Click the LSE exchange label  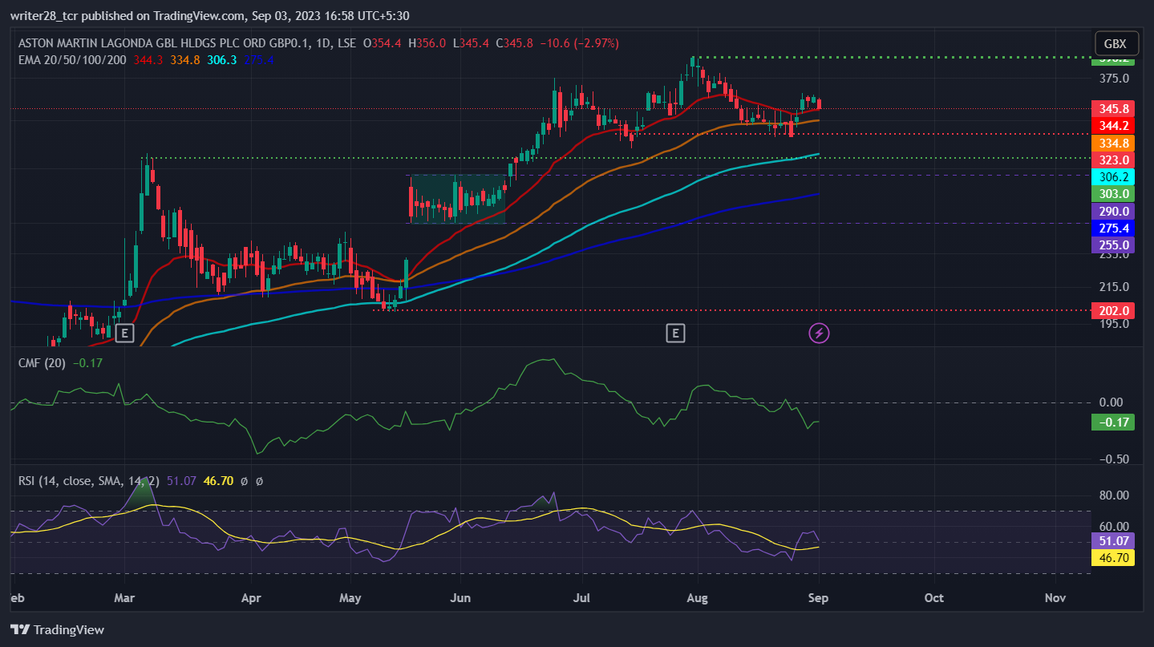(346, 43)
